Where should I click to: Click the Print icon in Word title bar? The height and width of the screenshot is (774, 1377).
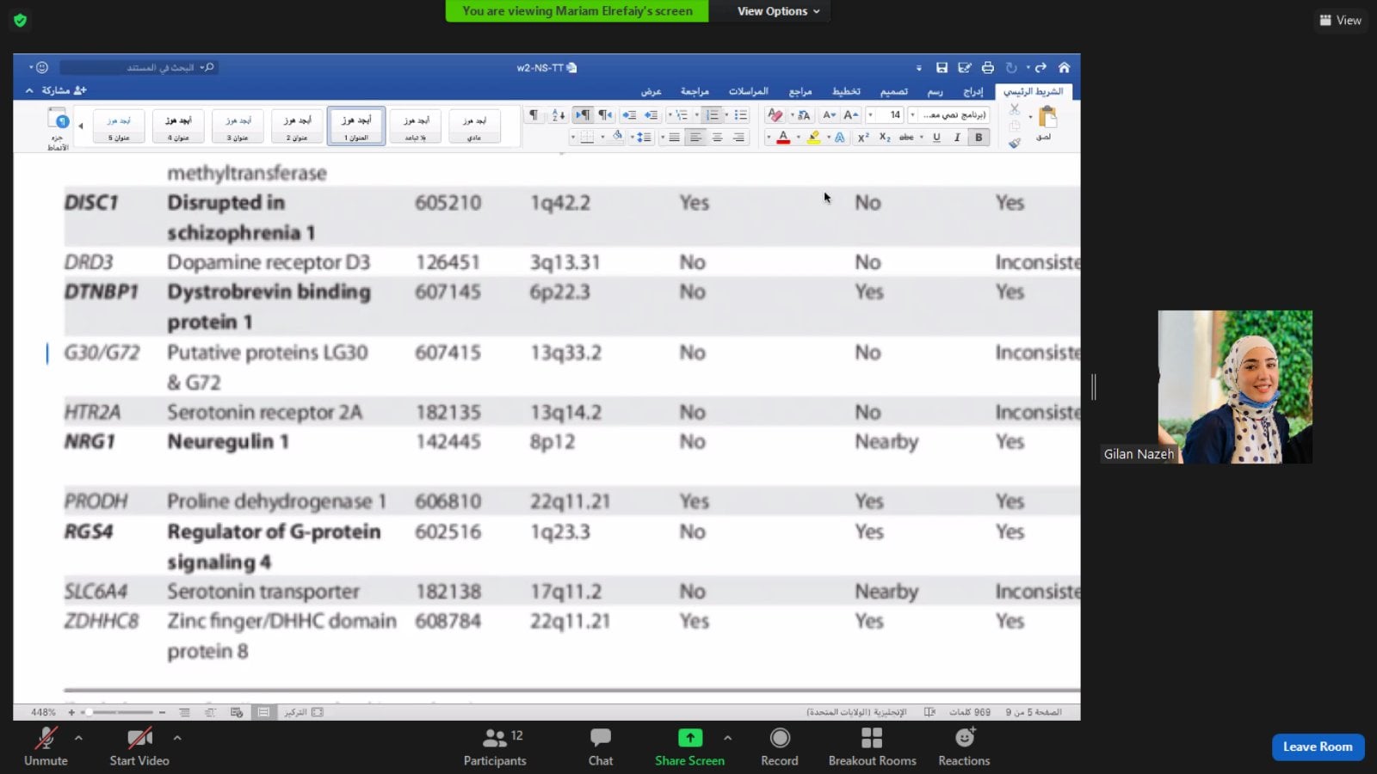point(988,68)
